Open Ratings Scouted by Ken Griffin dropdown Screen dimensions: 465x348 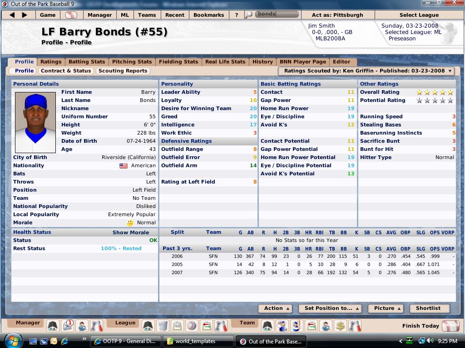tap(366, 71)
